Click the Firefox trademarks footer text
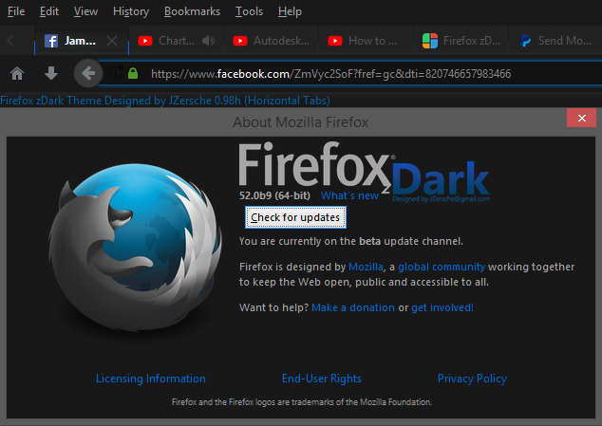The height and width of the screenshot is (426, 602). point(302,402)
